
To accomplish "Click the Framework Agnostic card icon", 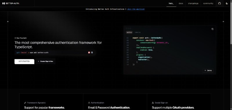I will tap(25, 103).
